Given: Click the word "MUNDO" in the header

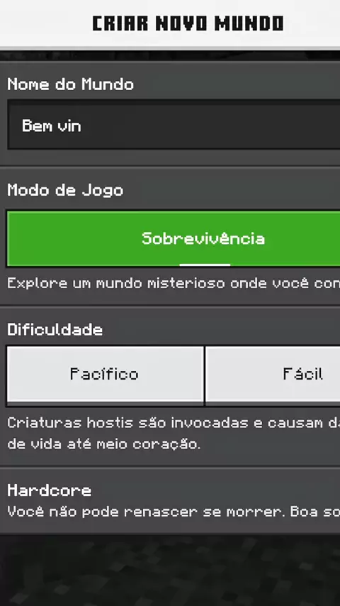Looking at the screenshot, I should coord(249,23).
